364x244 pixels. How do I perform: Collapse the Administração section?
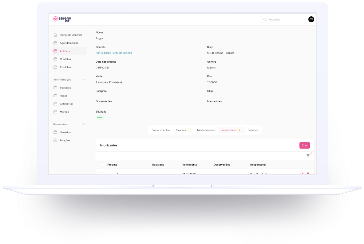(83, 79)
